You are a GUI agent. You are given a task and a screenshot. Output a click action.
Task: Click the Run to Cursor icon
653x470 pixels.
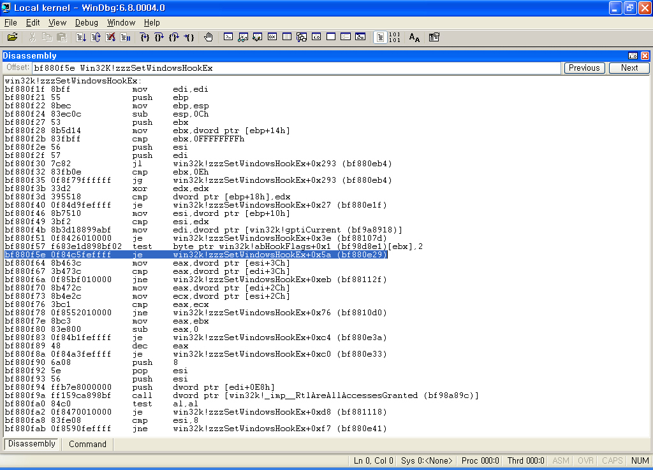tap(189, 38)
